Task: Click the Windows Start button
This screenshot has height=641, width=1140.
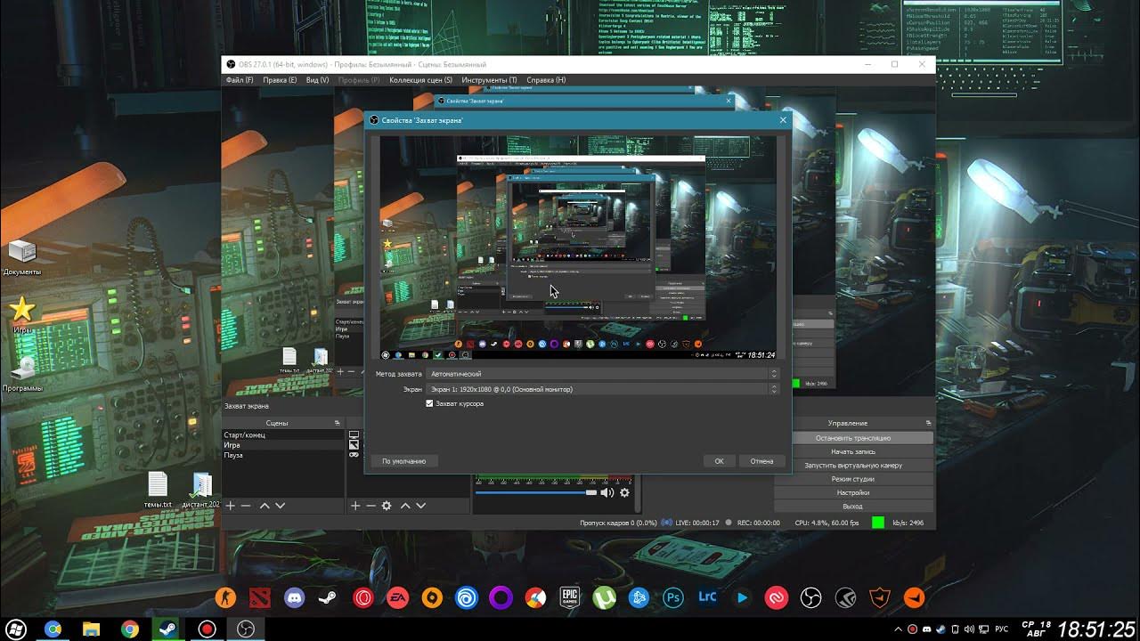Action: 15,629
